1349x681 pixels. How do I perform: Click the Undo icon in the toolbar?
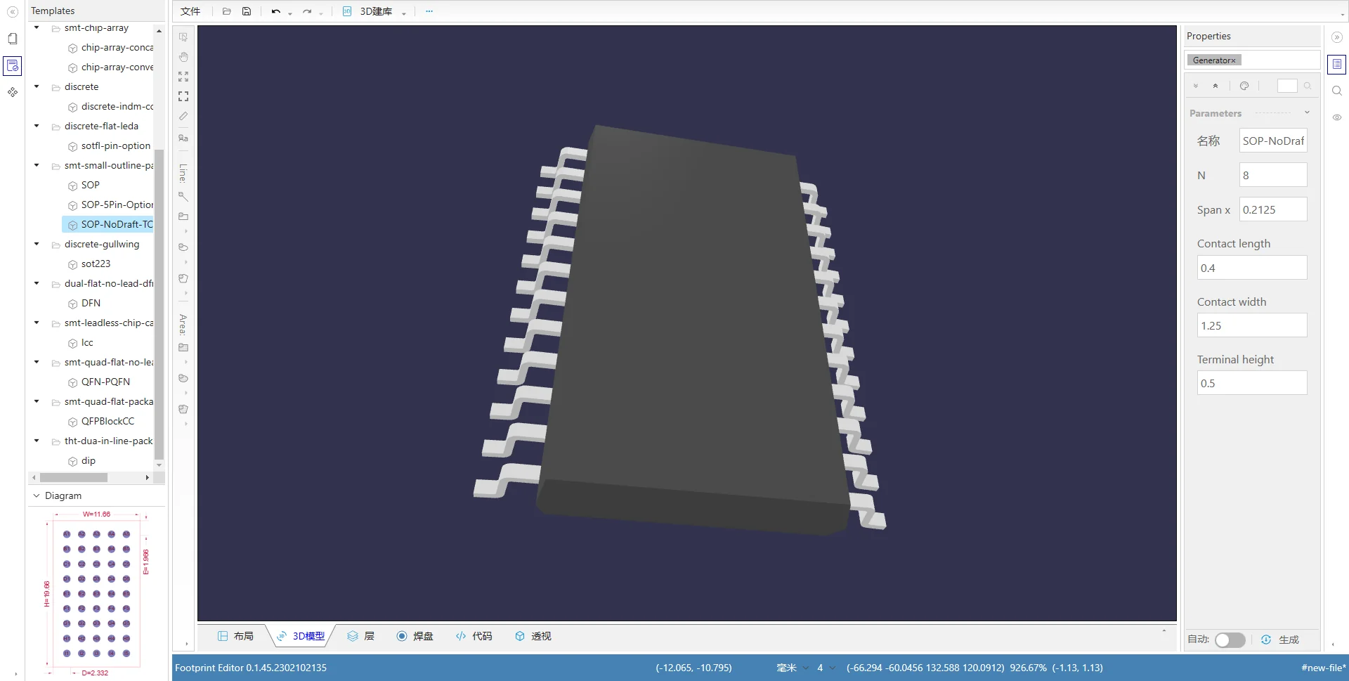pyautogui.click(x=275, y=11)
